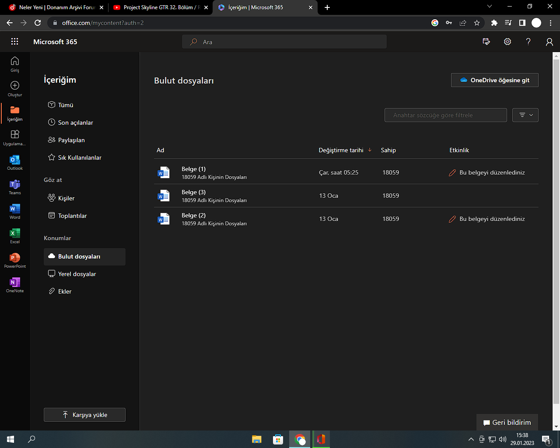The image size is (560, 448).
Task: Click Word icon of Belge (2)
Action: (164, 219)
